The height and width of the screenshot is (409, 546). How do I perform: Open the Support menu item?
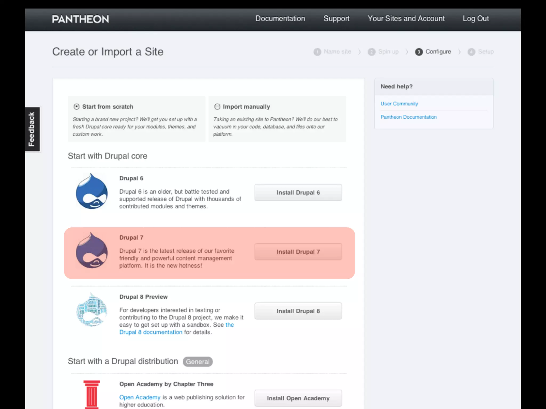tap(336, 18)
